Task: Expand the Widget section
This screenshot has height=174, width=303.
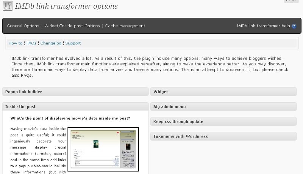Action: (223, 92)
